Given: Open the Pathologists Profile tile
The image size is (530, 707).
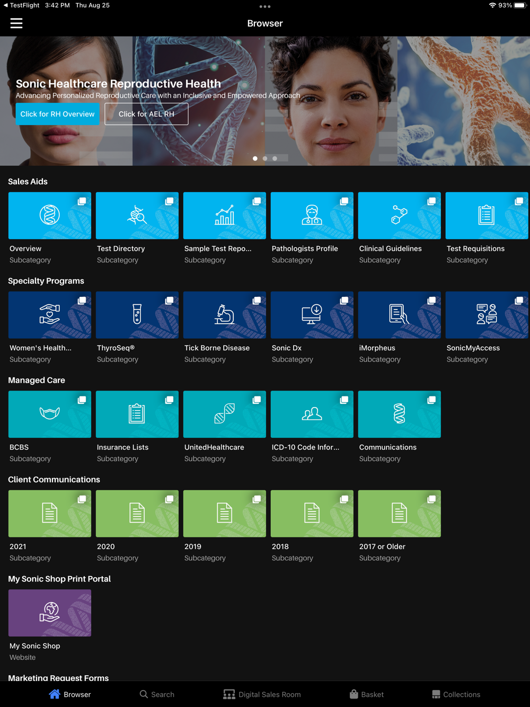Looking at the screenshot, I should [312, 216].
